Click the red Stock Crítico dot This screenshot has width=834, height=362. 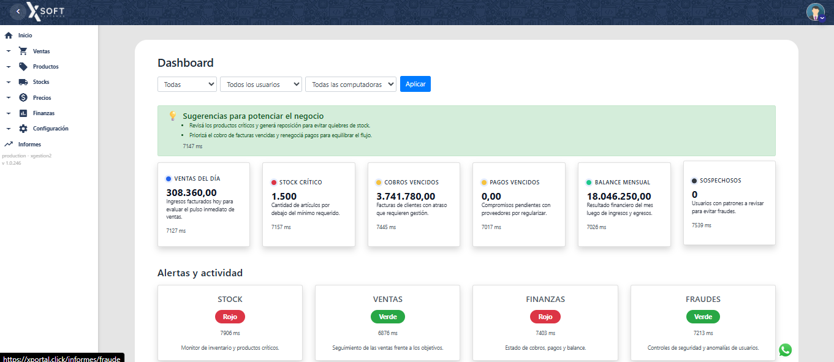[x=274, y=183]
